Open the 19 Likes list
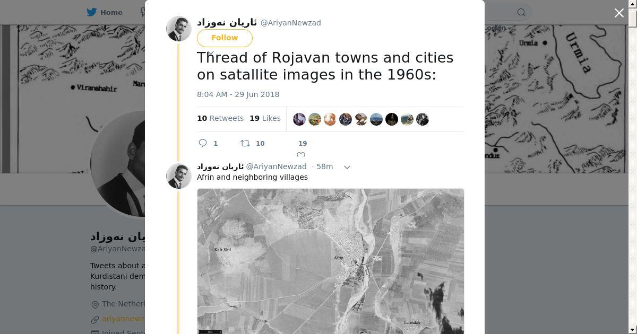Image resolution: width=637 pixels, height=334 pixels. [265, 118]
